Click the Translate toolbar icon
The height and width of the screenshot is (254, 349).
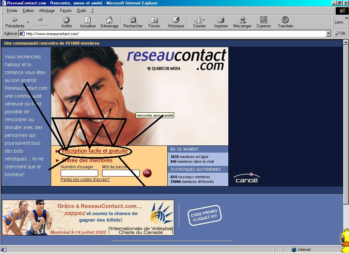click(285, 22)
